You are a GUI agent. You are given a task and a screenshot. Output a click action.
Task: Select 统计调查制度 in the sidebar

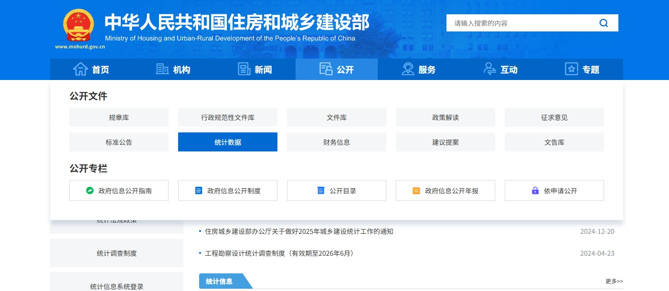pos(117,253)
